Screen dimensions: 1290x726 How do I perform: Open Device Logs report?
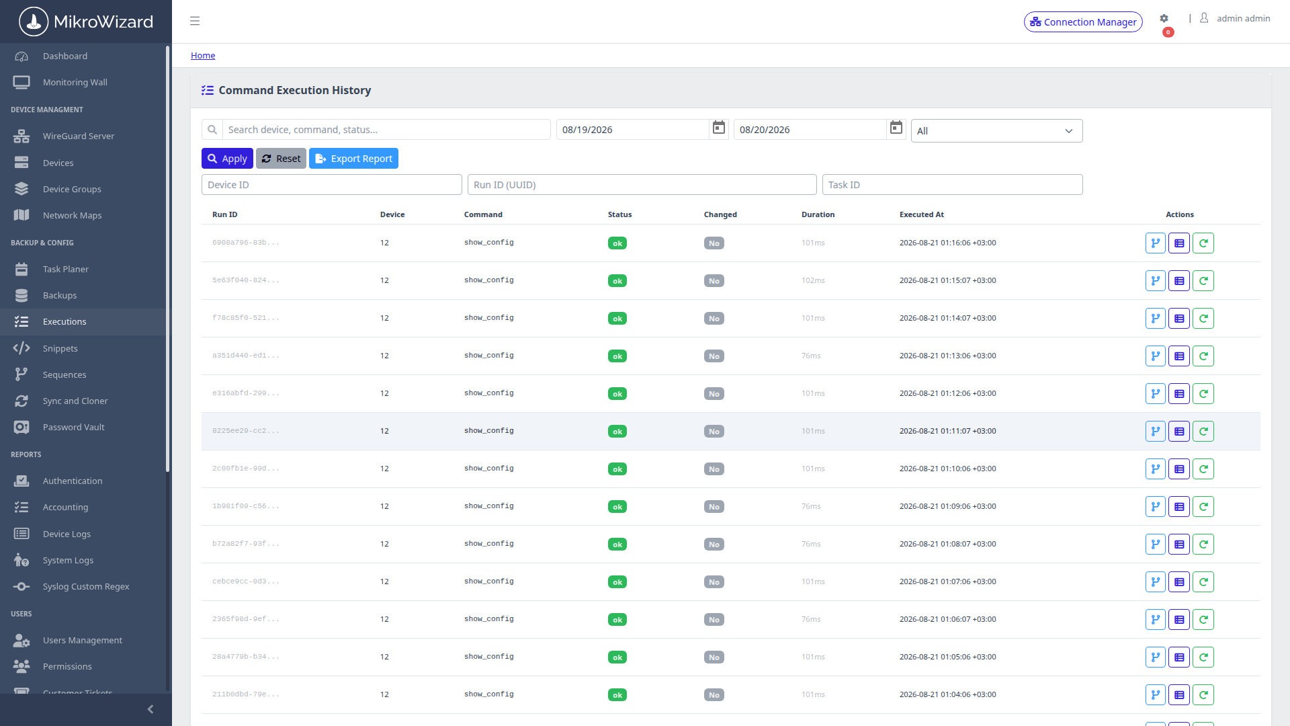tap(83, 534)
